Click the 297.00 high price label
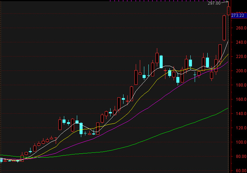The width and height of the screenshot is (247, 173). [x=214, y=3]
